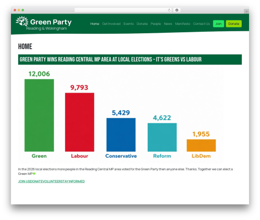
Task: Click the HOME page heading
Action: (x=25, y=46)
